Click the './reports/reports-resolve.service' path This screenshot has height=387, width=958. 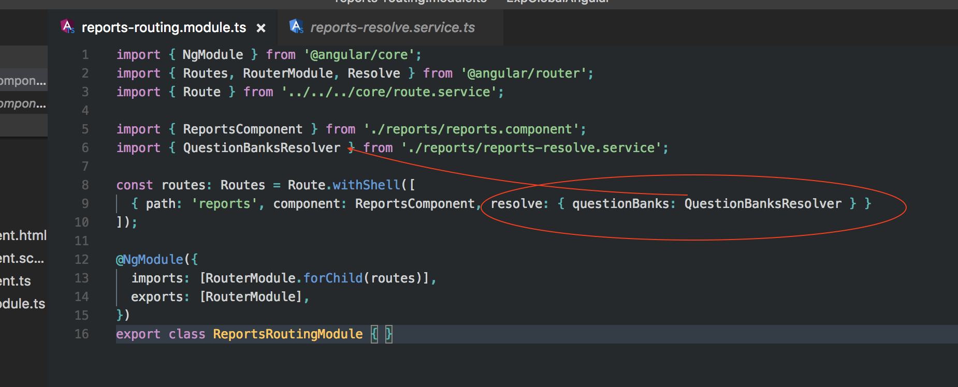(x=532, y=148)
